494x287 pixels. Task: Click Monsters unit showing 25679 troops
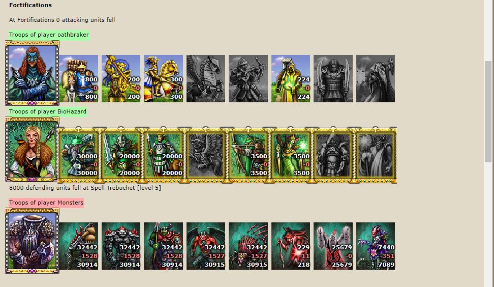333,246
